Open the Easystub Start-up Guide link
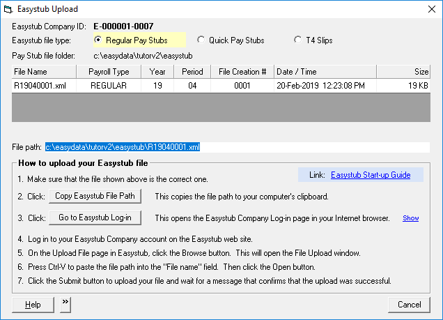Screen dimensions: 443x320 pos(371,175)
